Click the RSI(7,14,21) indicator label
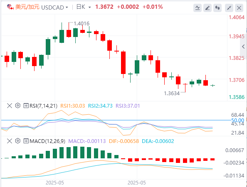Image resolution: width=247 pixels, height=187 pixels. pyautogui.click(x=44, y=106)
